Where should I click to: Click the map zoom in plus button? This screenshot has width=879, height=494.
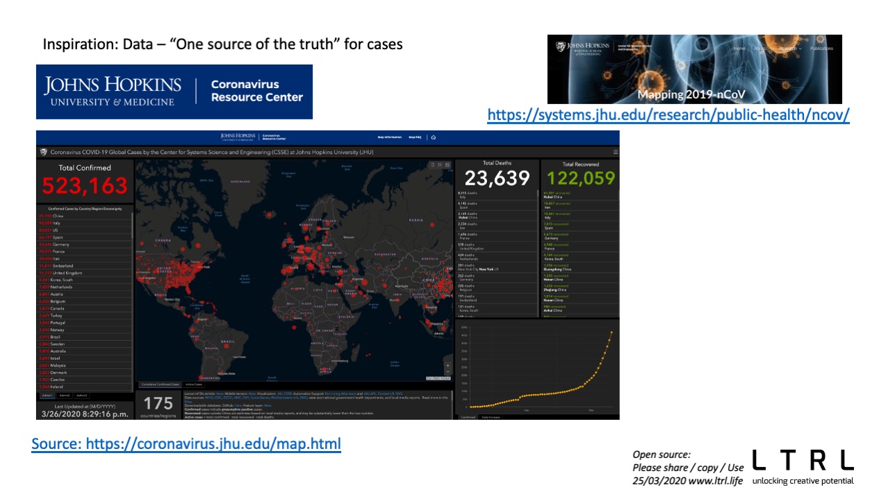point(447,365)
